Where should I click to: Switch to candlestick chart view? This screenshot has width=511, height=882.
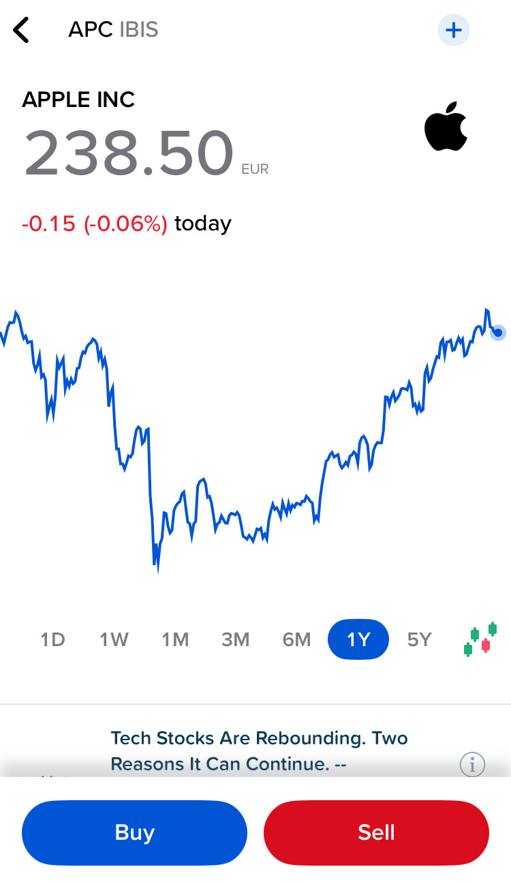[480, 639]
